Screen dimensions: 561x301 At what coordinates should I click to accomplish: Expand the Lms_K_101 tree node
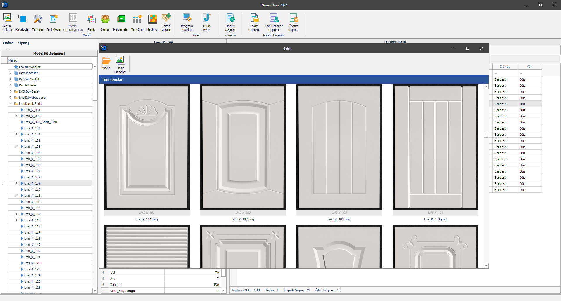[x=16, y=134]
